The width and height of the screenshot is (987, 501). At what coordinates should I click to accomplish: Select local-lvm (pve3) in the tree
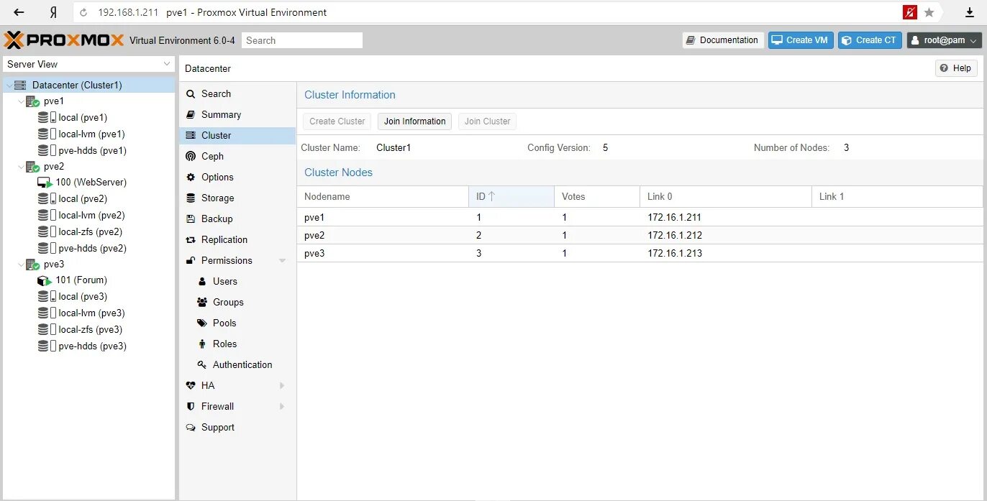click(x=91, y=313)
